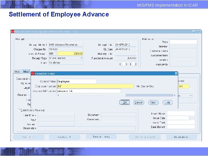This screenshot has height=156, width=208.
Task: Click the INR currency field
Action: tap(52, 54)
